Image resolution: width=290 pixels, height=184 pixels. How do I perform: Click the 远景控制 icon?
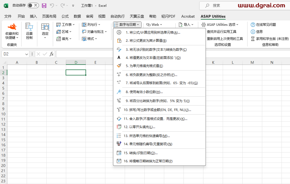(x=29, y=27)
